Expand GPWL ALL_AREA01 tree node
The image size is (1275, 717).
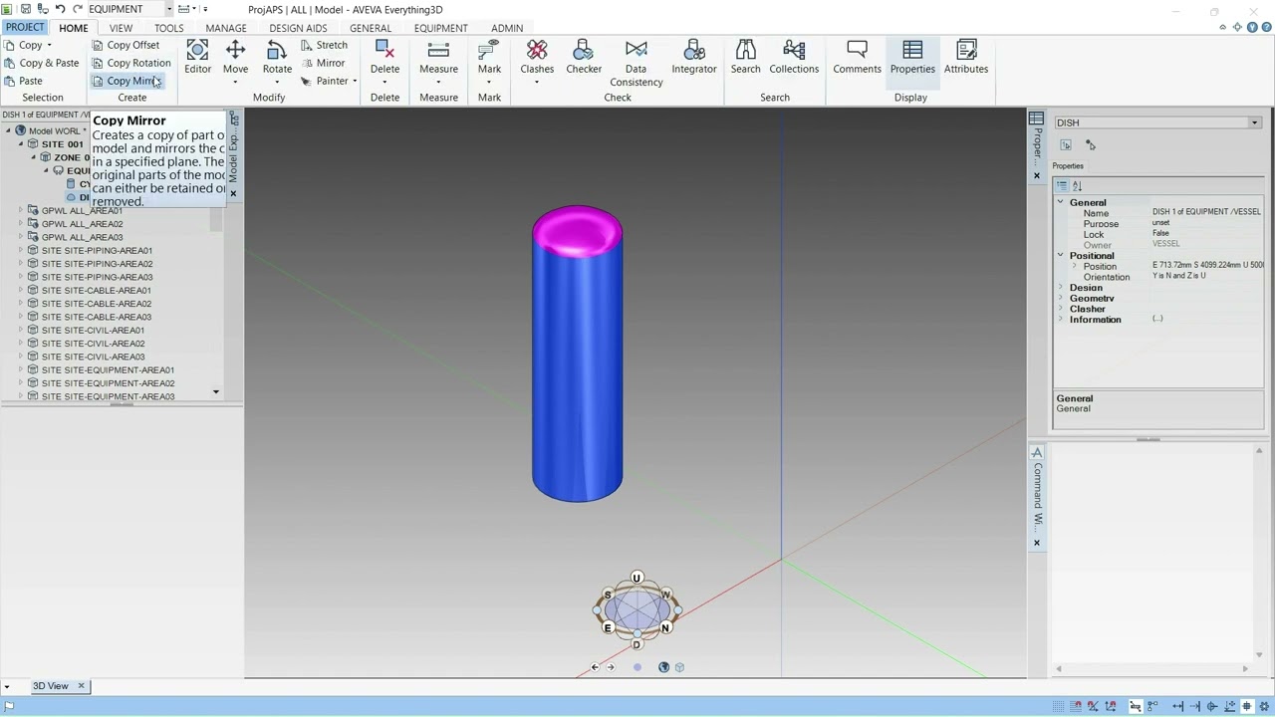coord(21,210)
